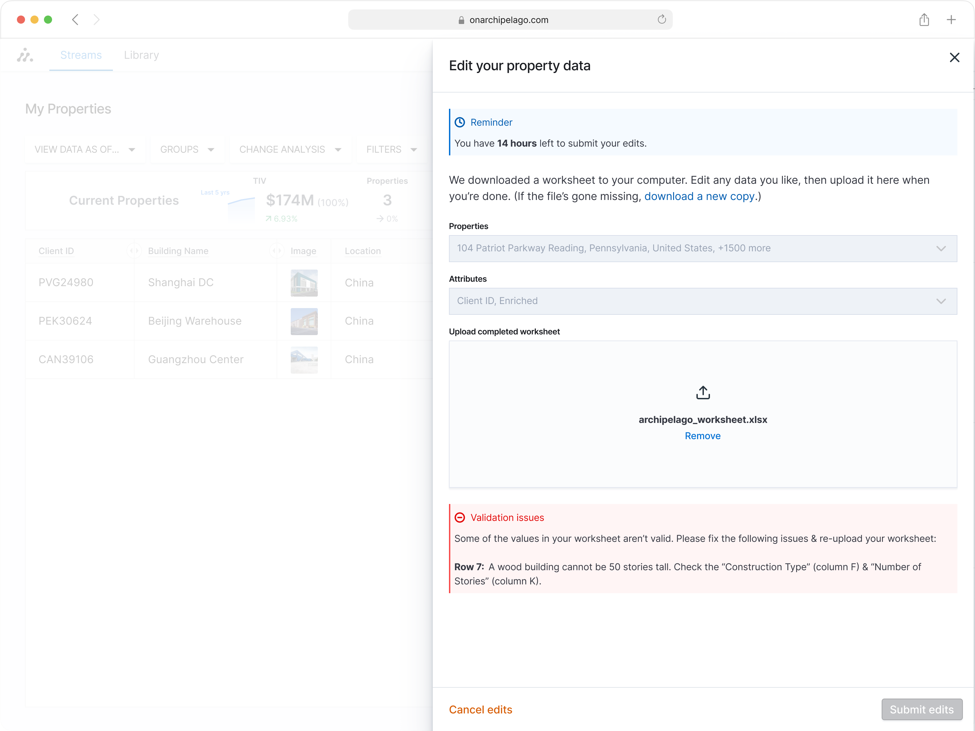Click Cancel edits
The width and height of the screenshot is (975, 731).
480,709
